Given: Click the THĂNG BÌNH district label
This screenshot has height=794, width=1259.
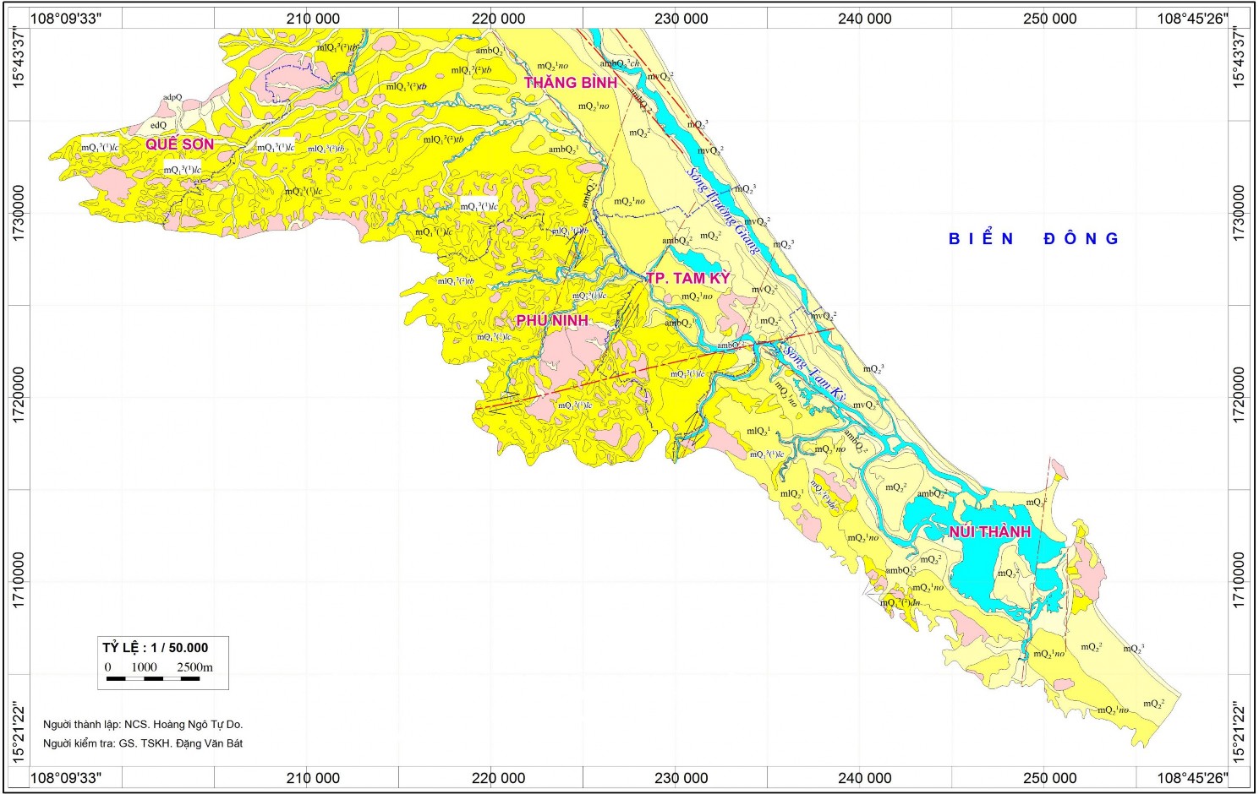Looking at the screenshot, I should tap(571, 83).
